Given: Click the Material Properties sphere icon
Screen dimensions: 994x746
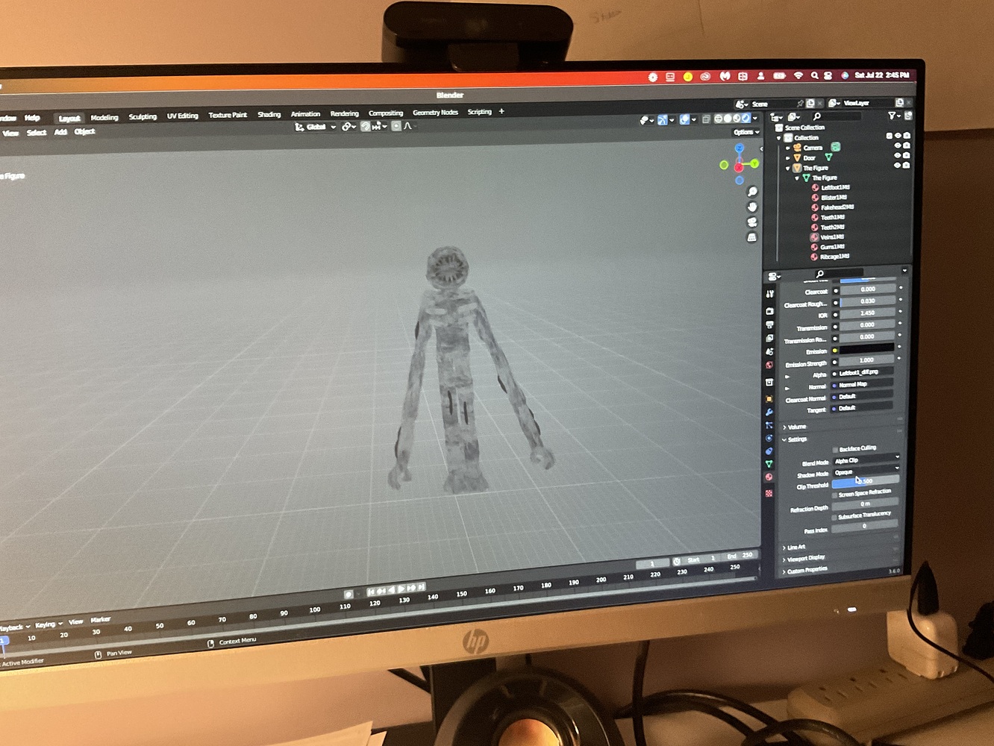Looking at the screenshot, I should click(769, 475).
